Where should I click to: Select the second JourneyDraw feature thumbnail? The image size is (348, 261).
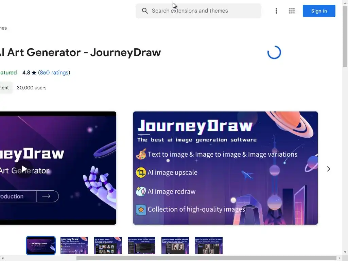[74, 245]
